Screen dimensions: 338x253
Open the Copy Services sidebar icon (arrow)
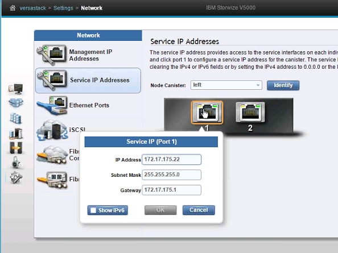pos(16,148)
